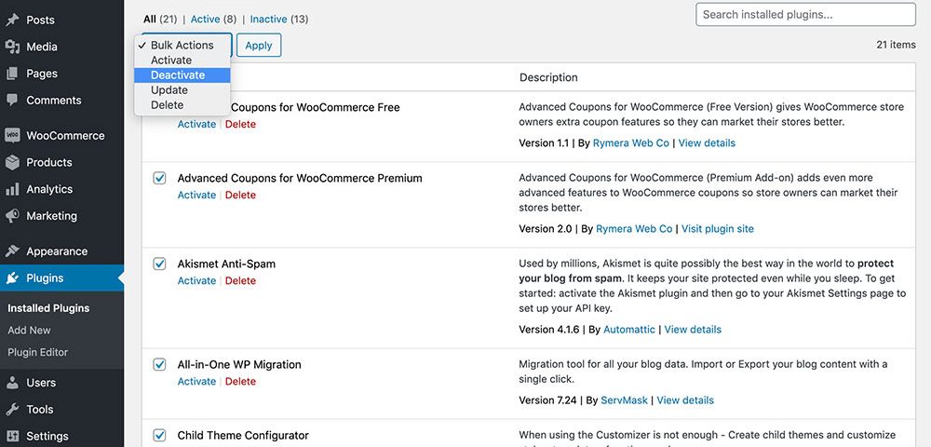Image resolution: width=931 pixels, height=447 pixels.
Task: Click the Comments speech bubble icon
Action: 12,101
